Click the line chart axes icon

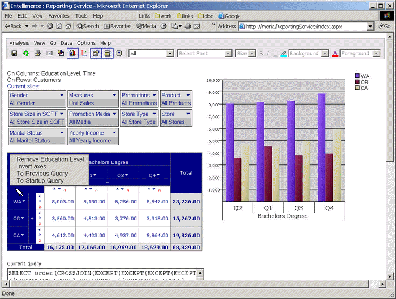[84, 53]
